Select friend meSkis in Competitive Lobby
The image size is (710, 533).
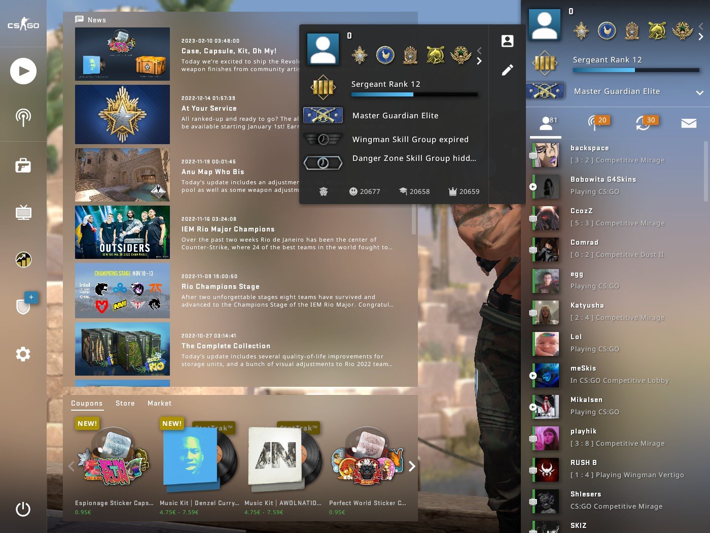click(x=615, y=375)
